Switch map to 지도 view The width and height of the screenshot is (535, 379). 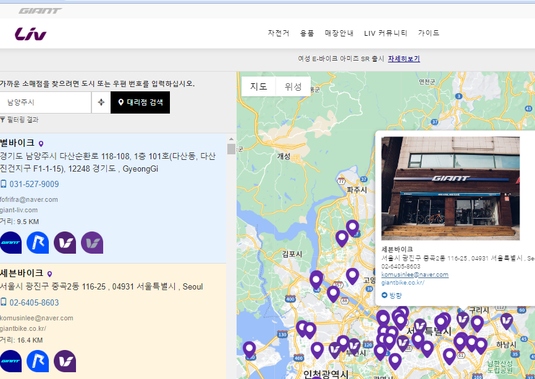(x=258, y=86)
